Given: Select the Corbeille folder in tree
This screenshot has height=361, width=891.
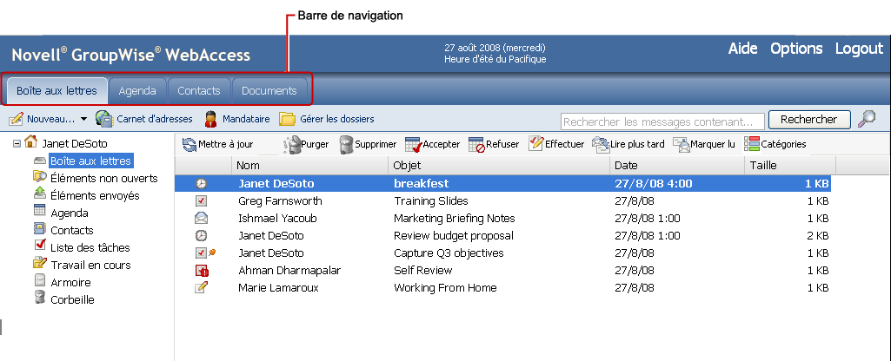Looking at the screenshot, I should (72, 299).
